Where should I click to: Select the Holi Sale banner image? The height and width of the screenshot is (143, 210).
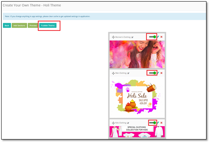(137, 97)
